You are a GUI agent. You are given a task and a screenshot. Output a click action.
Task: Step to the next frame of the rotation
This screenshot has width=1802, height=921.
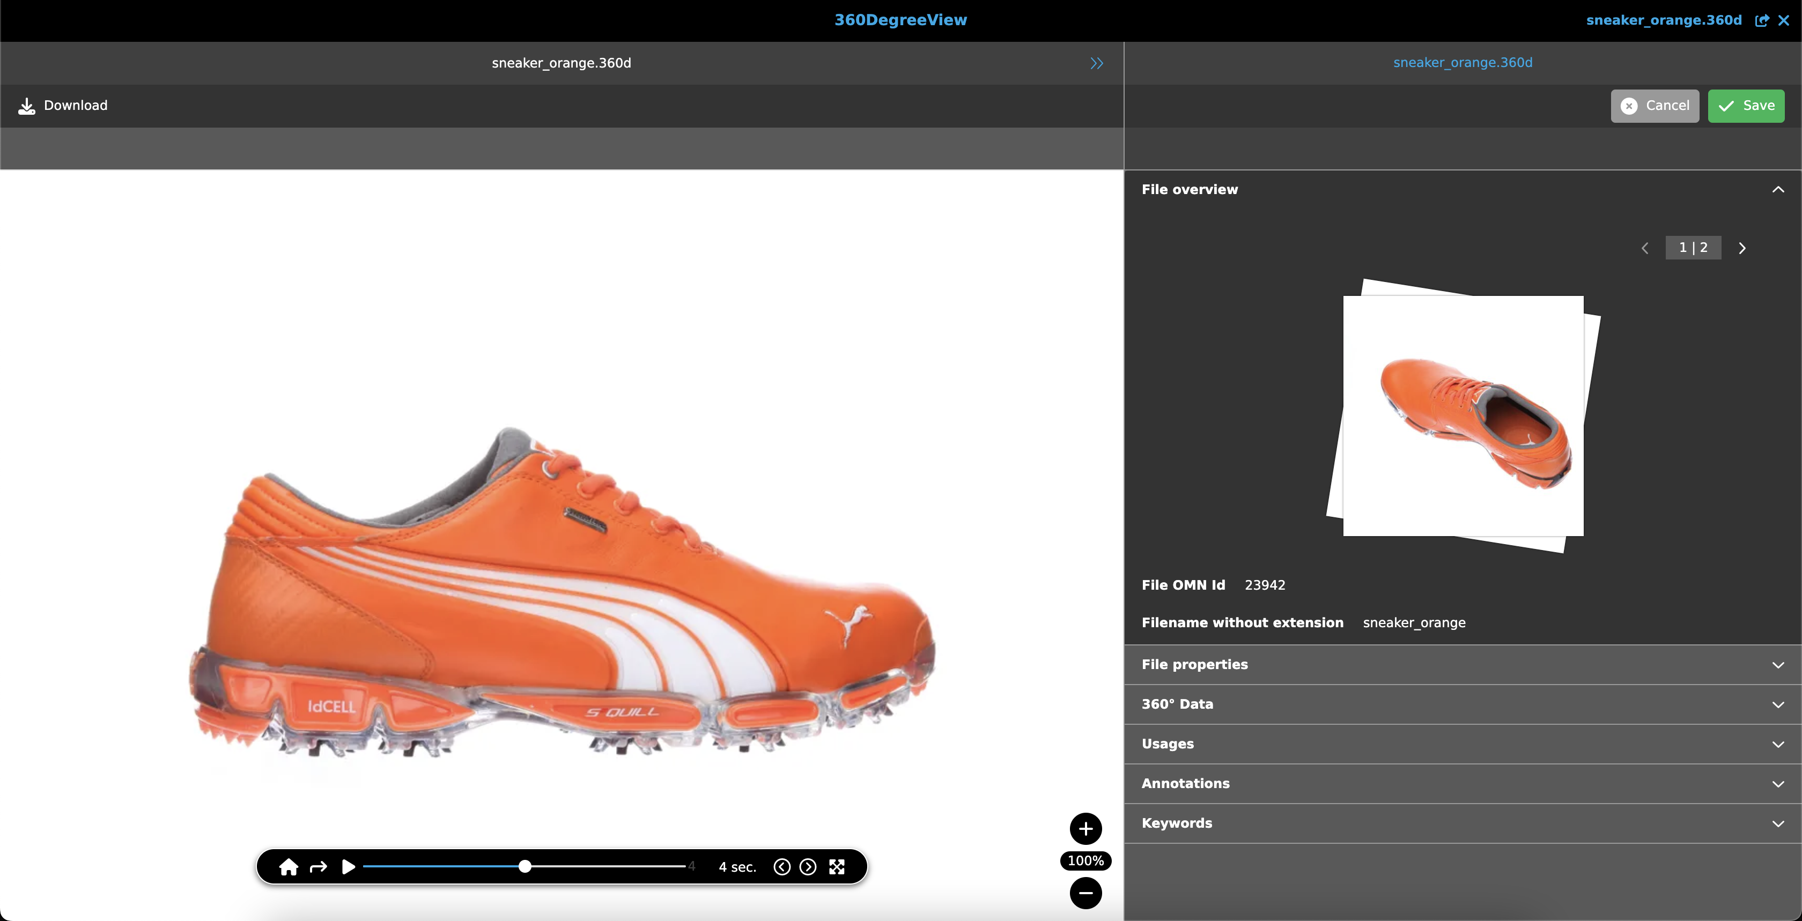pyautogui.click(x=807, y=867)
